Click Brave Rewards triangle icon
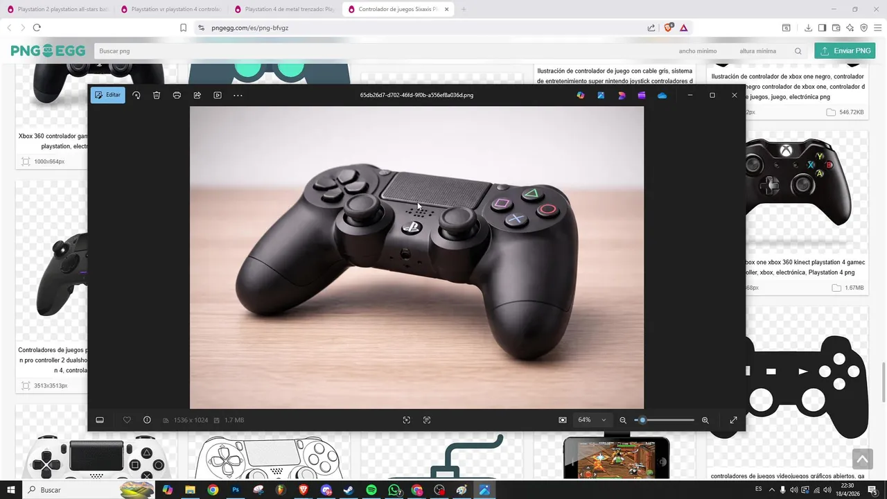 tap(683, 28)
